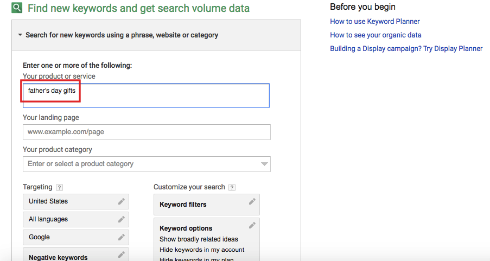Open the Keyword filters box
The height and width of the screenshot is (261, 490).
click(x=207, y=205)
